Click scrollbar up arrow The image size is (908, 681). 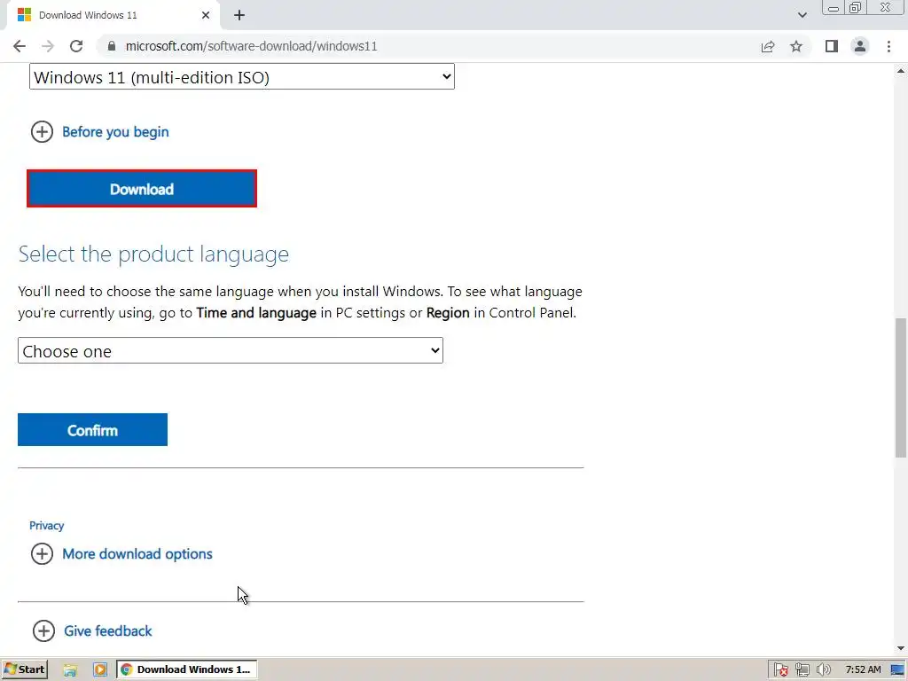pos(901,71)
